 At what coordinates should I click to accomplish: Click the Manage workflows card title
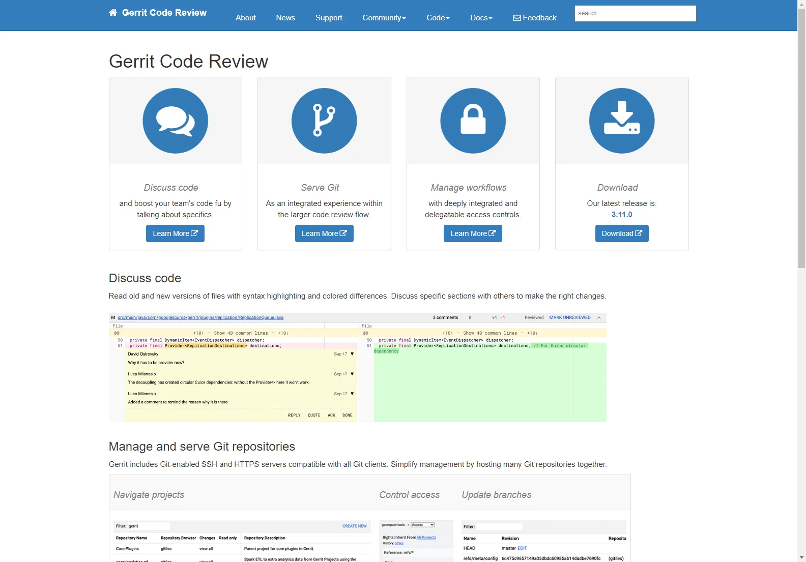(469, 188)
